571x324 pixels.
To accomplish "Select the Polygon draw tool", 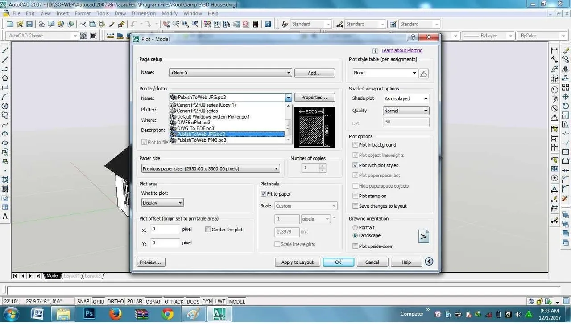I will 5,78.
